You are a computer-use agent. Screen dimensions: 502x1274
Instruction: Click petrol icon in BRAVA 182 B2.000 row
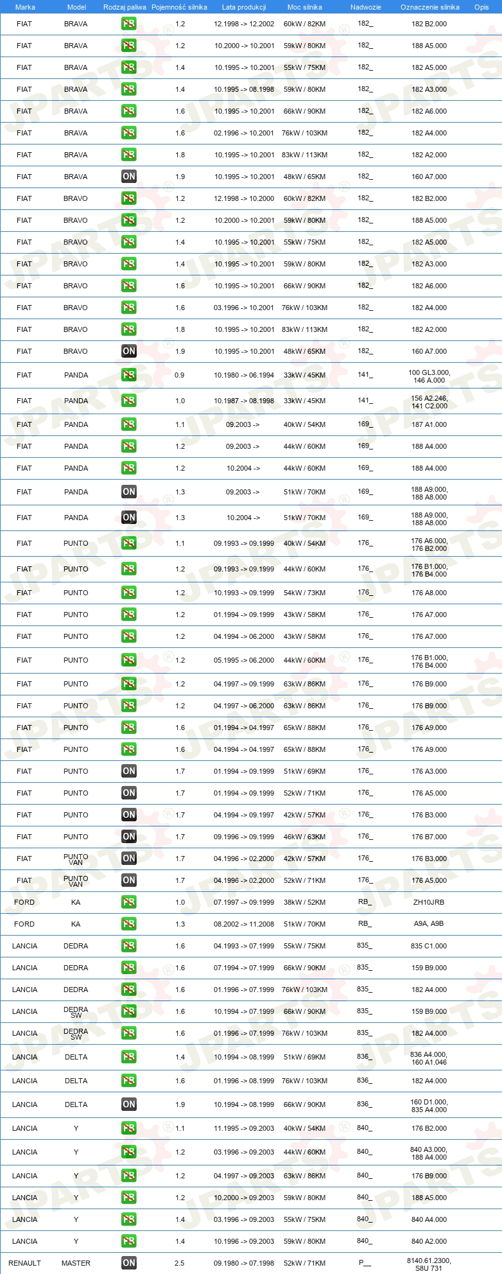tap(129, 24)
